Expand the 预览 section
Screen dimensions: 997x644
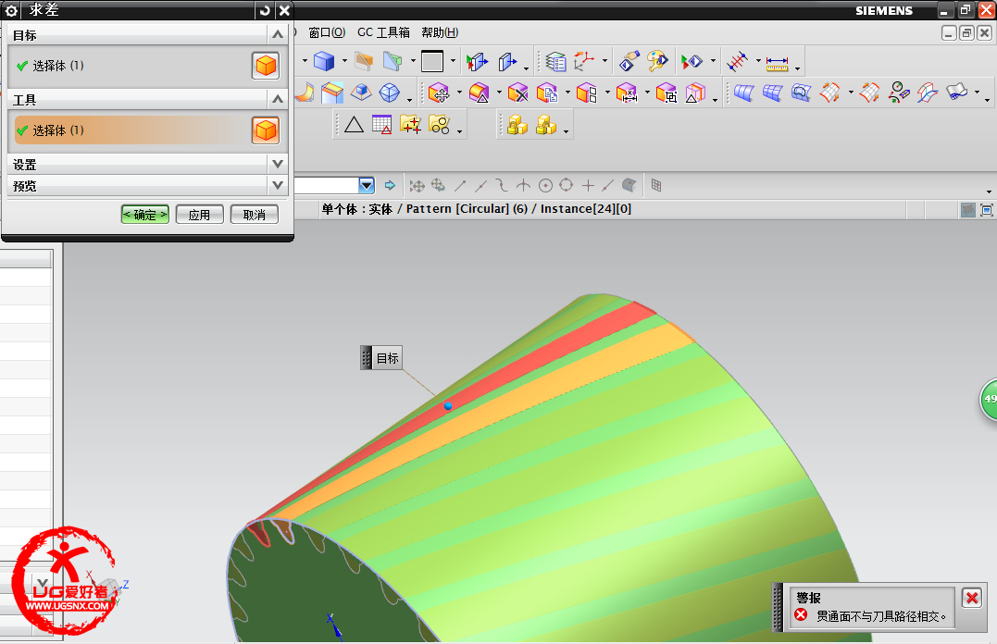click(277, 186)
